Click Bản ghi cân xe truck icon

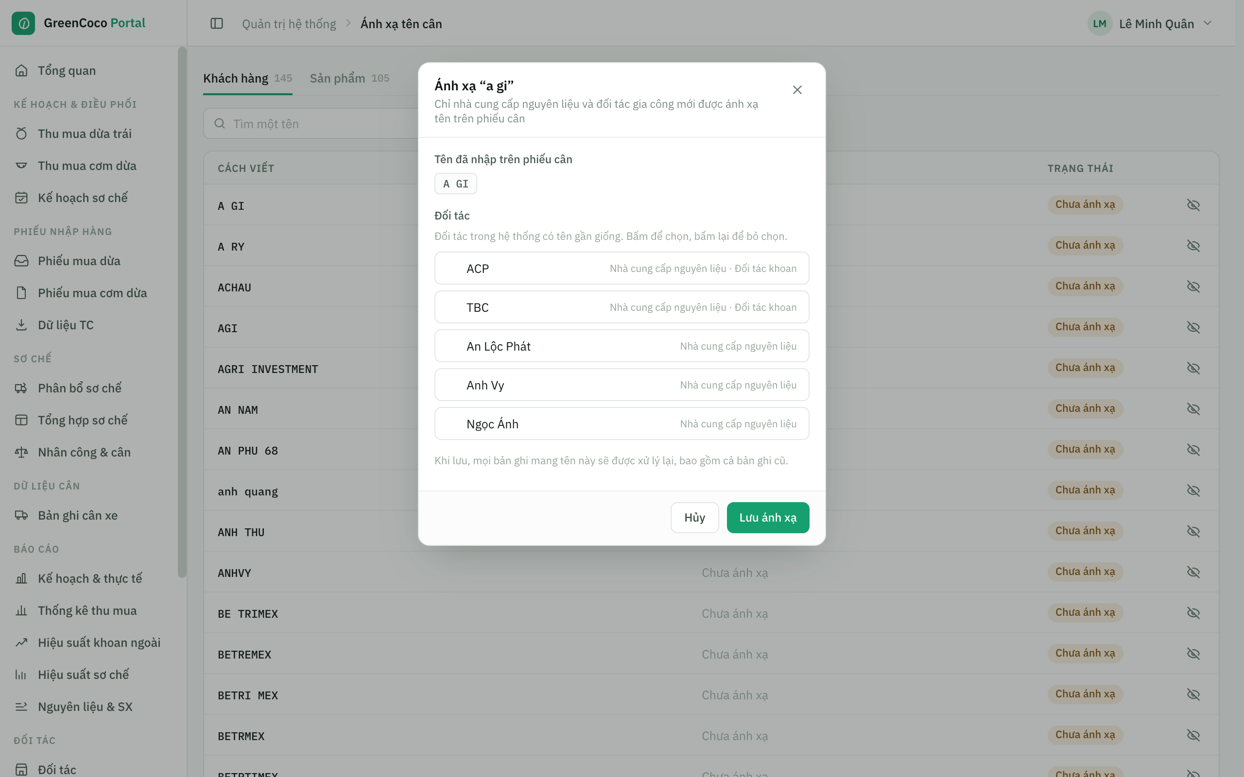point(21,515)
